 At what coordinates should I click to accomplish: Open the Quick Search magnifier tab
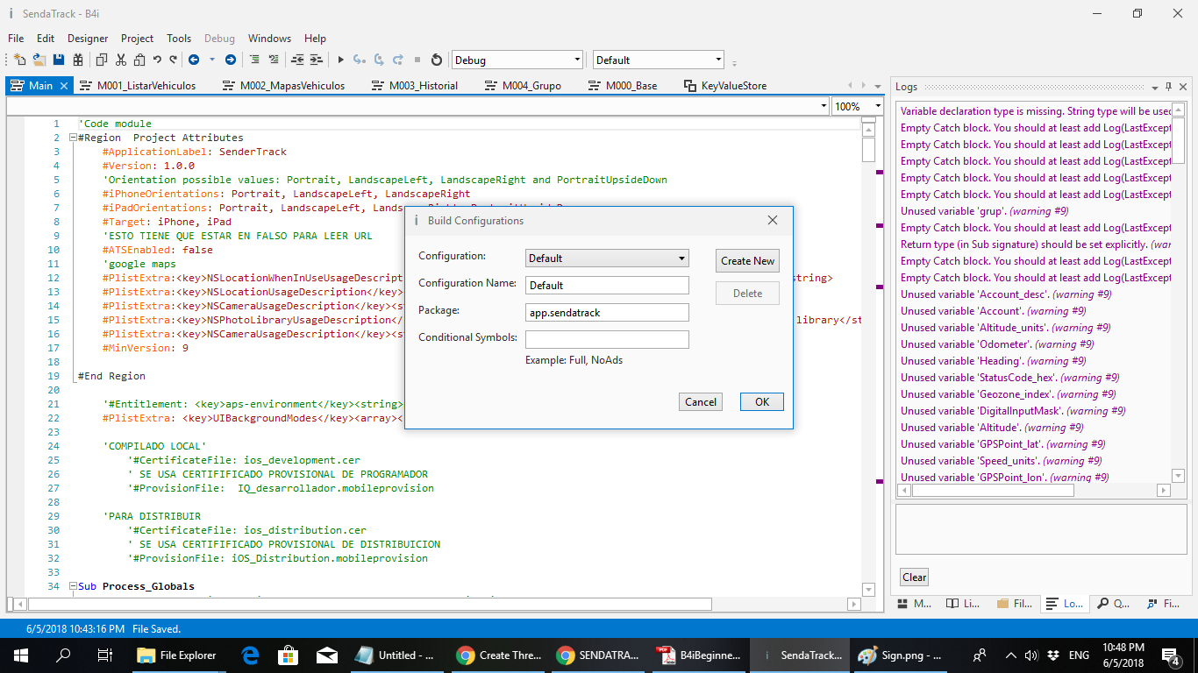point(1112,604)
